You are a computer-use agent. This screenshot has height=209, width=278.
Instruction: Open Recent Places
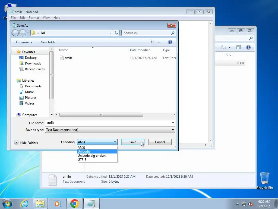click(35, 69)
